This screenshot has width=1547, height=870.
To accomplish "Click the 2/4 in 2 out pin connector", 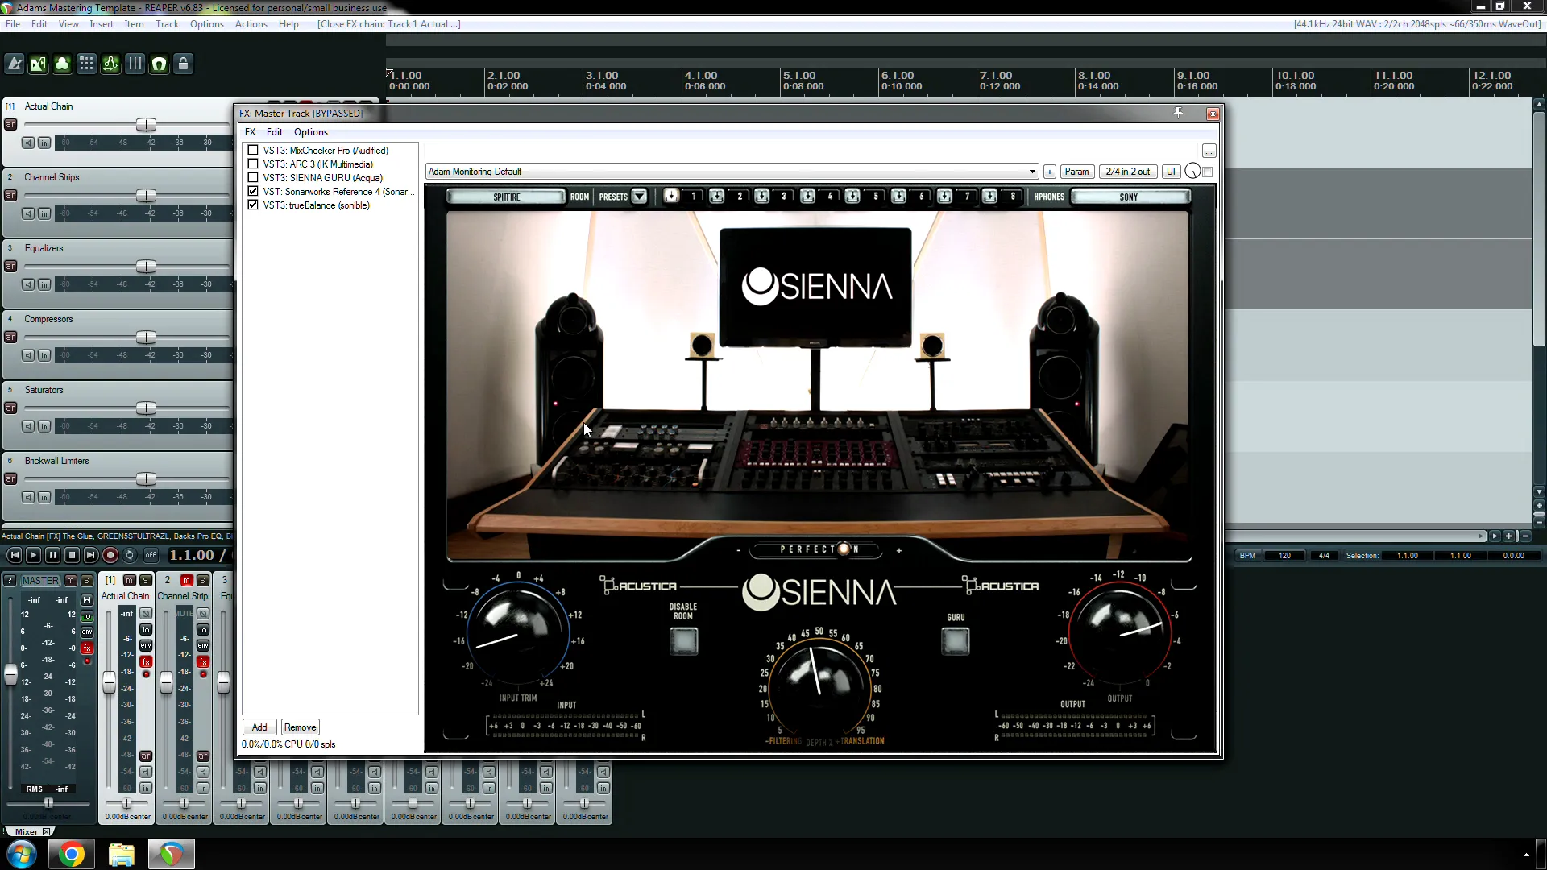I will coord(1127,172).
